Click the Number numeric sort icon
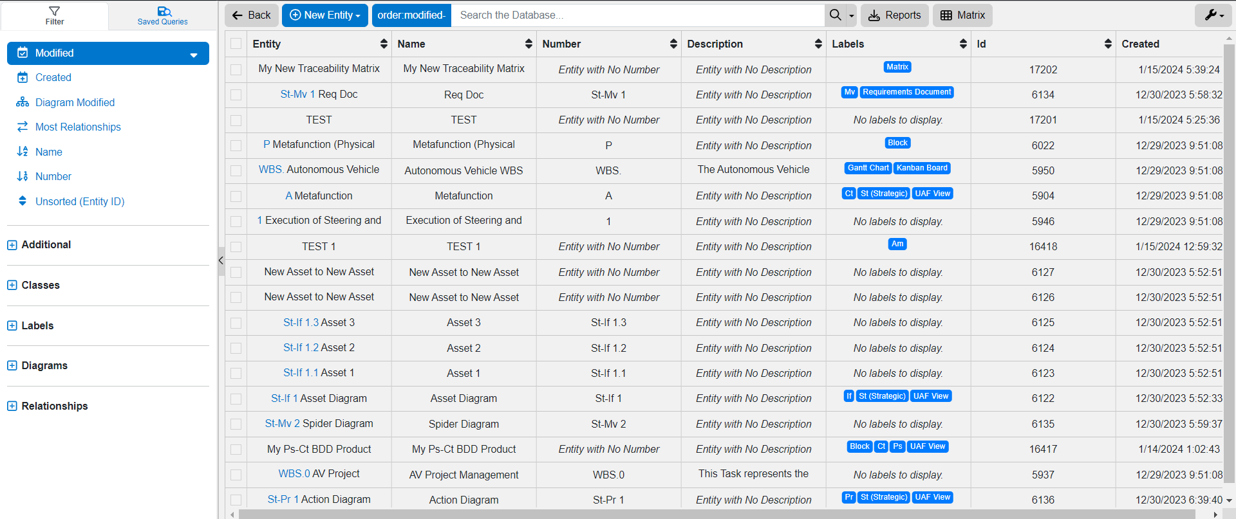This screenshot has width=1236, height=519. pos(23,176)
